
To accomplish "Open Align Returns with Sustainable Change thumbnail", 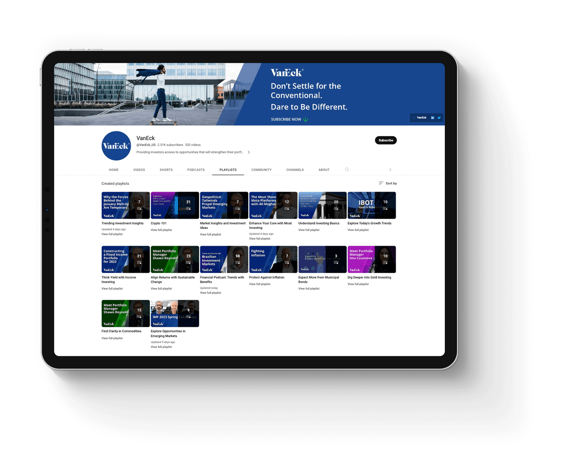I will [x=175, y=259].
